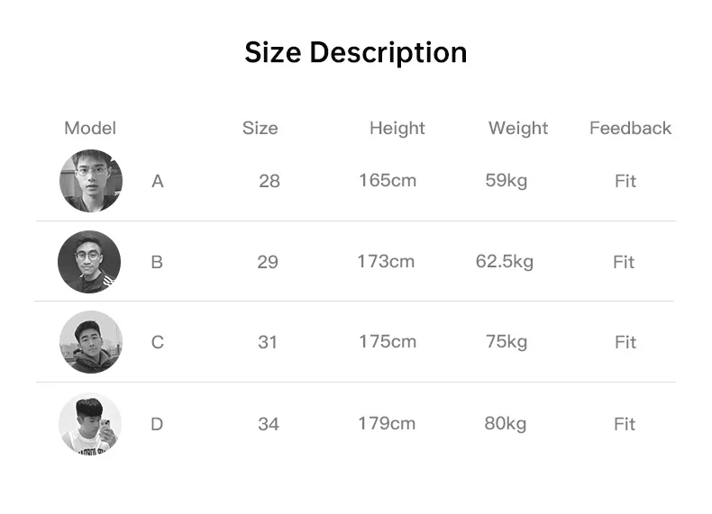
Task: Click the 62.5kg weight value
Action: click(x=505, y=262)
